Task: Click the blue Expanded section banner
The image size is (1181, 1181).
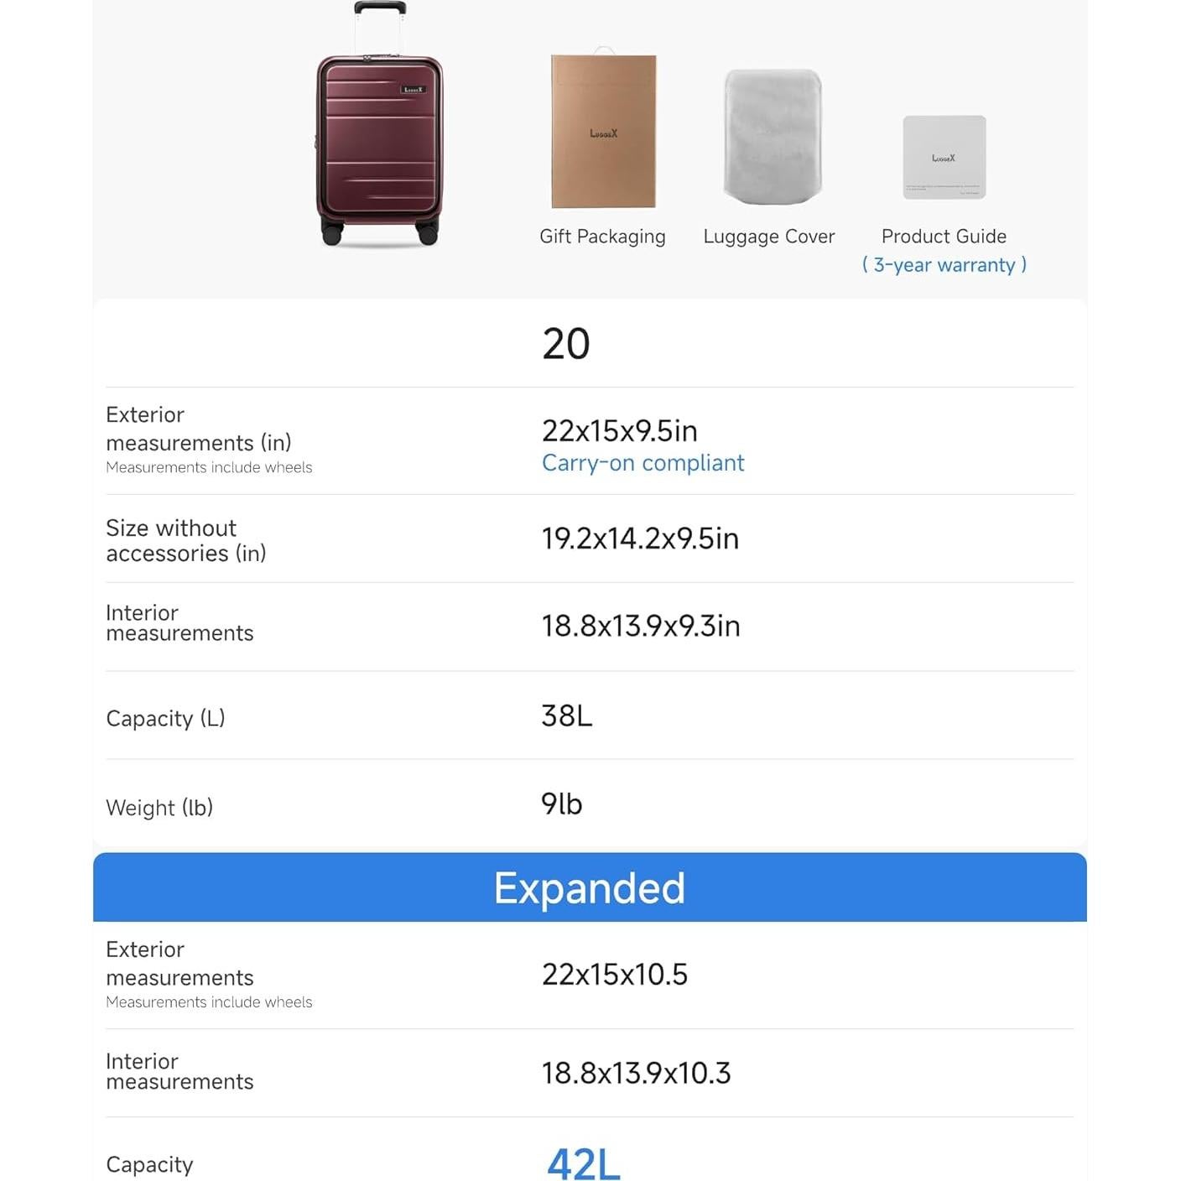Action: coord(590,887)
